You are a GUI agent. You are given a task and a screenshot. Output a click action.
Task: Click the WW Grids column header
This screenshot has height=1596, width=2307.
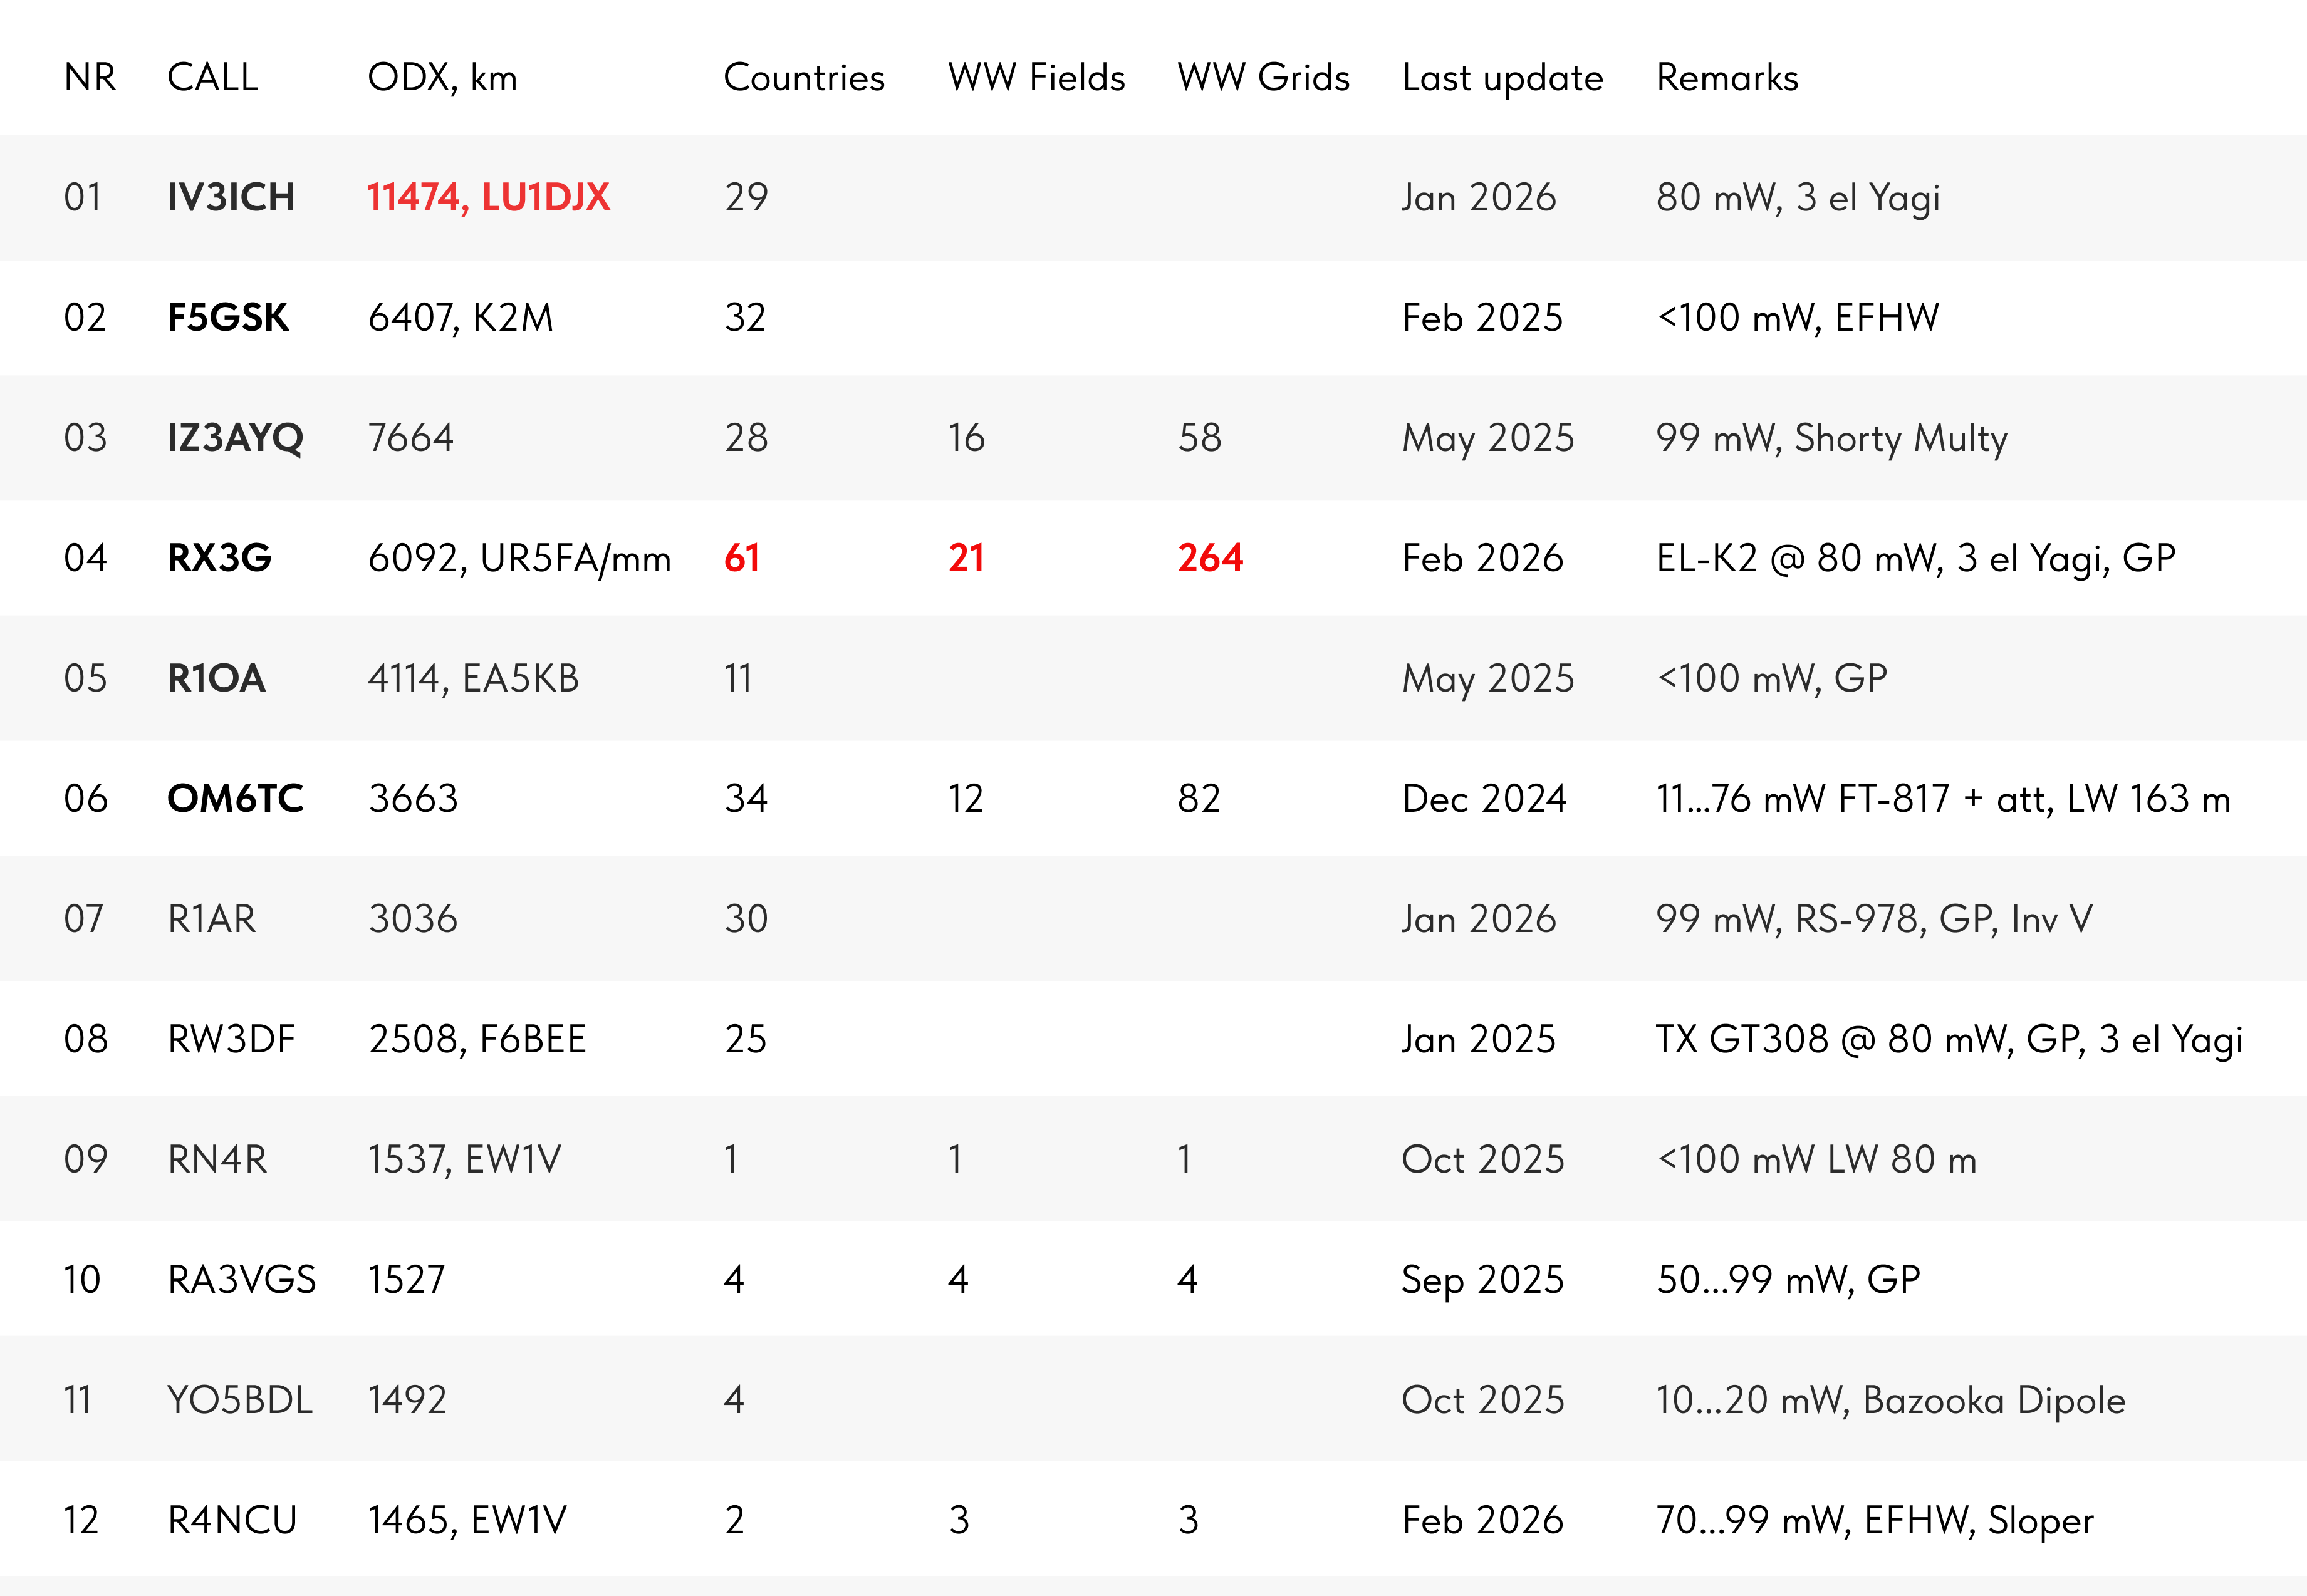(x=1263, y=77)
